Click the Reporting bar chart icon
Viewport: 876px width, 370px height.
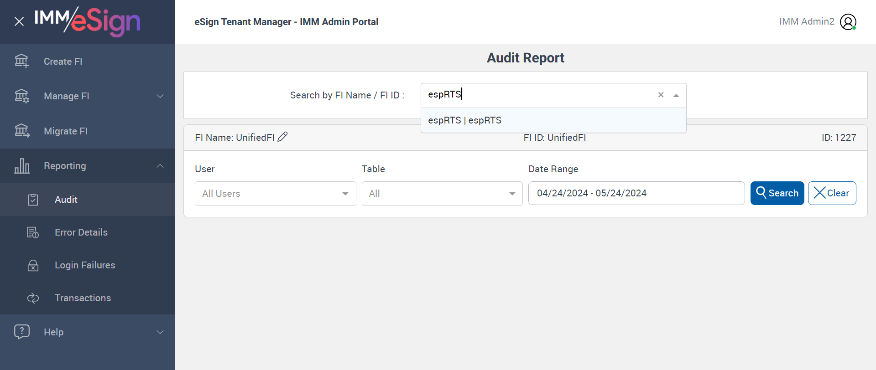pyautogui.click(x=21, y=166)
